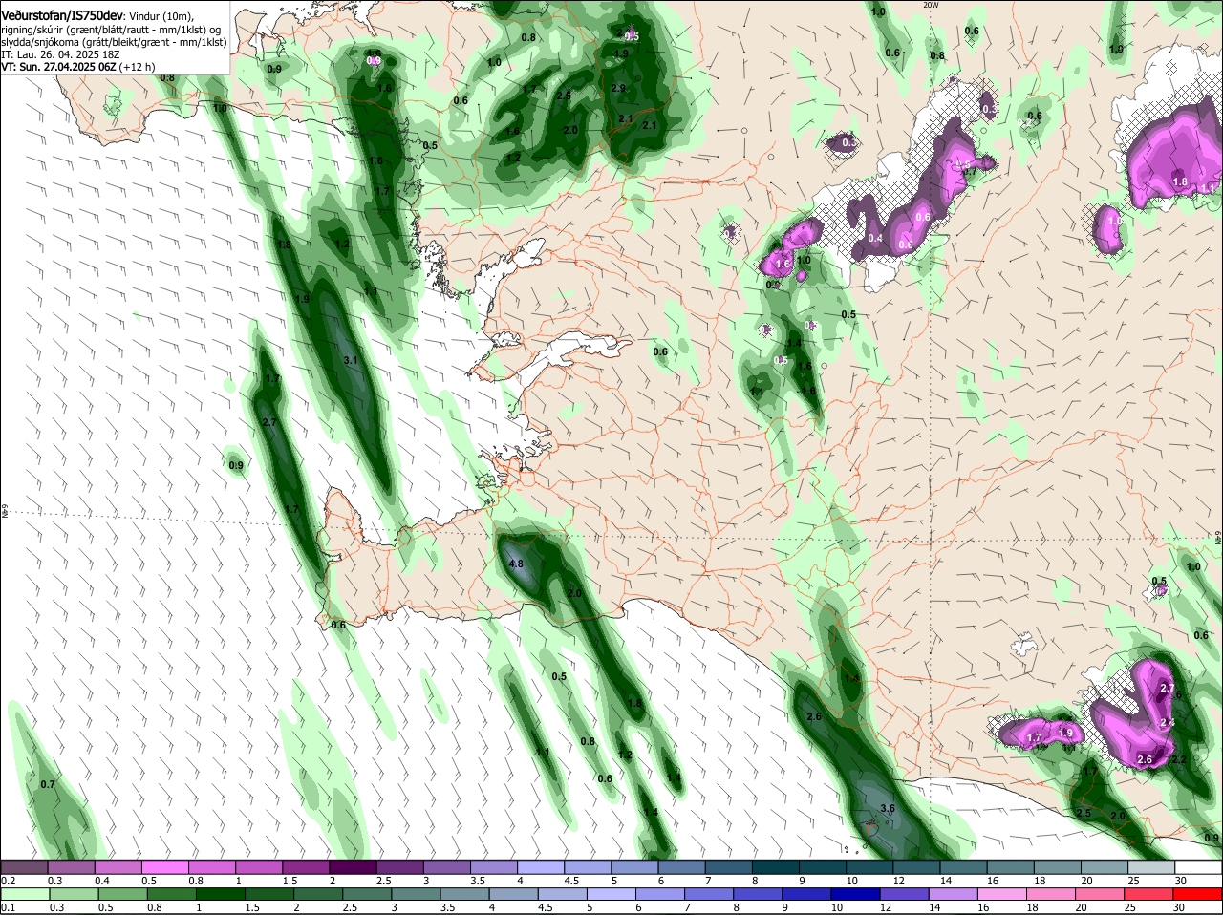Click the 4.8 precipitation value on the map
This screenshot has width=1223, height=915.
516,564
